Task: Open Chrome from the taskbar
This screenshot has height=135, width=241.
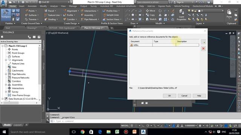Action: (x=82, y=132)
